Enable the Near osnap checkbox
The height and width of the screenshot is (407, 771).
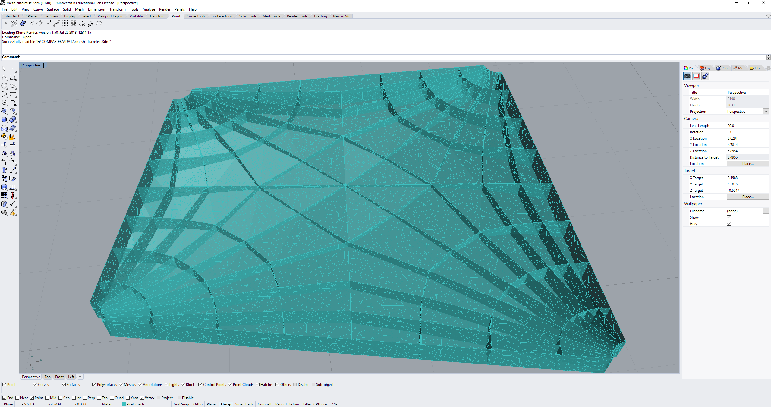pos(17,398)
